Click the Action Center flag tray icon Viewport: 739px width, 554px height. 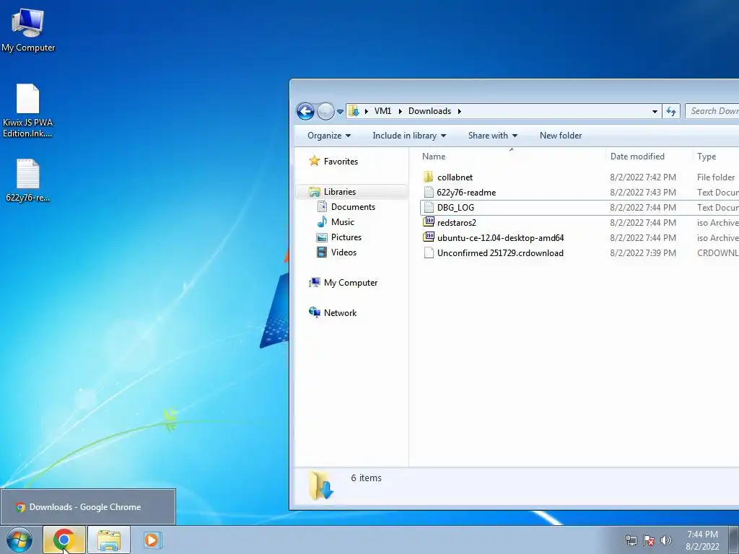click(649, 540)
